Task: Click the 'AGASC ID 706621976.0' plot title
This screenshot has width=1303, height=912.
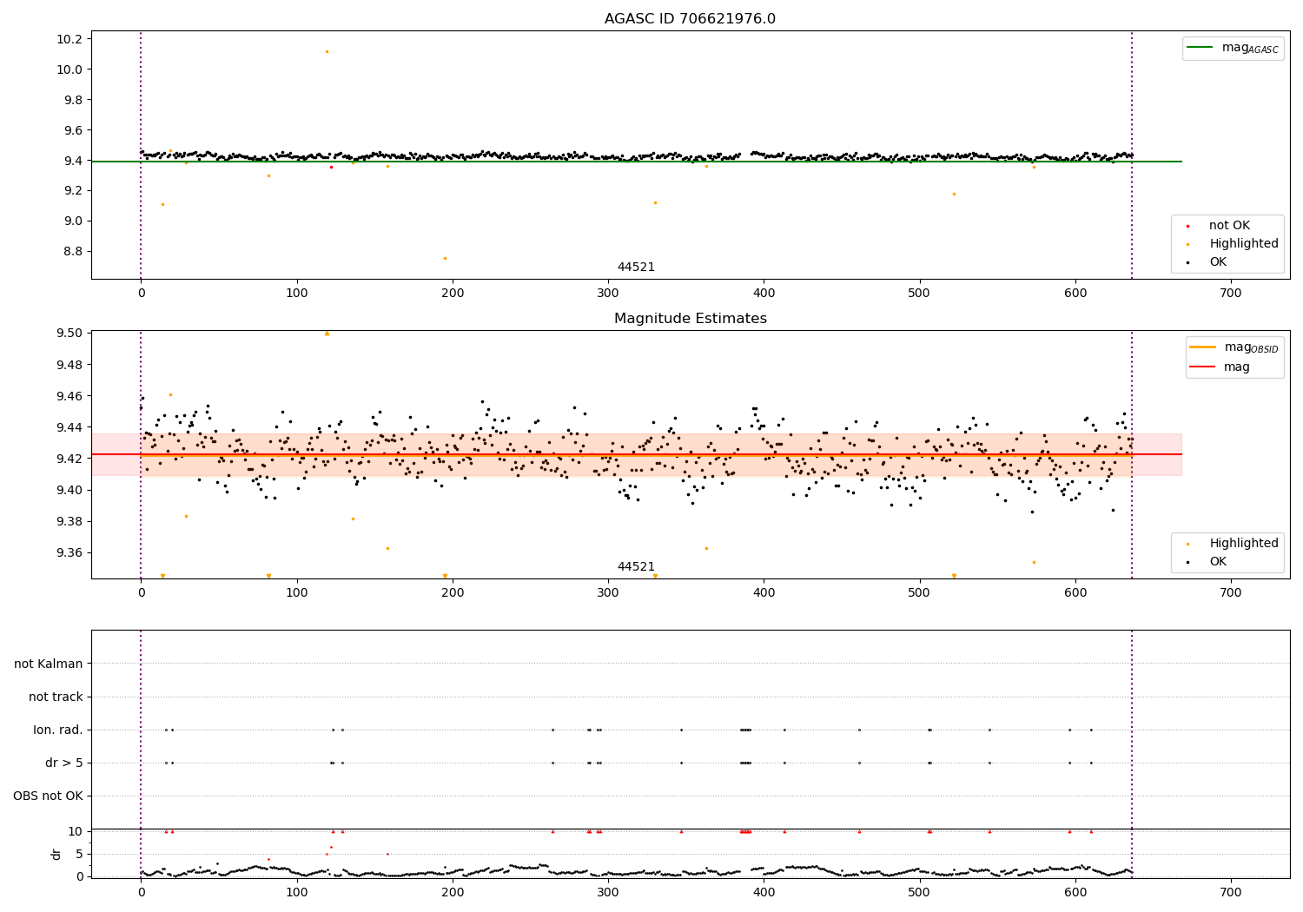Action: [x=690, y=19]
